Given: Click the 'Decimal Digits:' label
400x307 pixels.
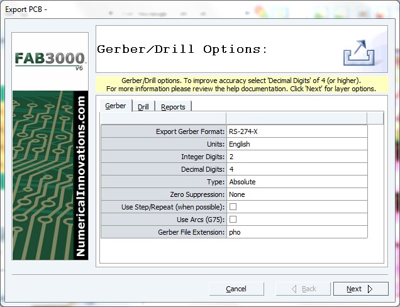Looking at the screenshot, I should [203, 169].
